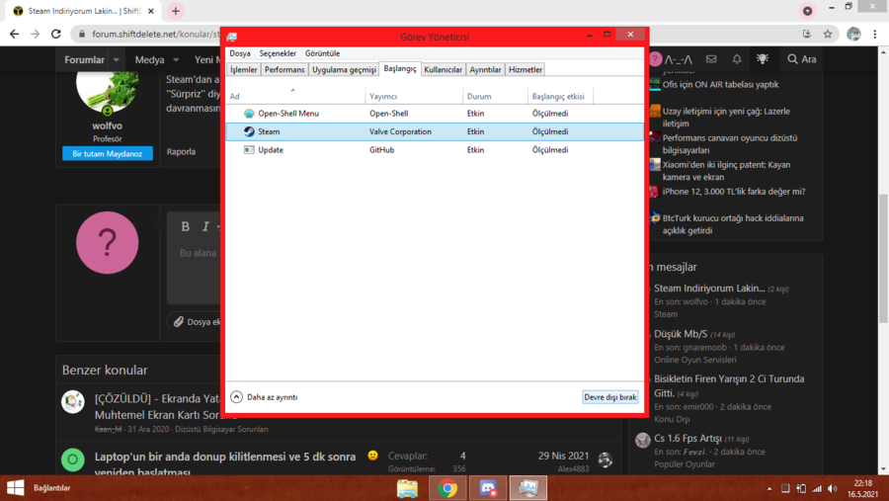Click the volume icon in system tray
The height and width of the screenshot is (501, 889).
(x=833, y=488)
